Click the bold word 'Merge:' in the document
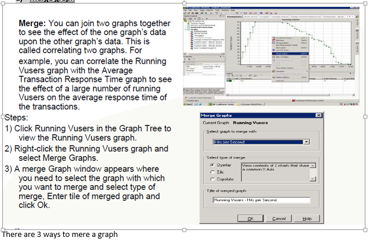The width and height of the screenshot is (370, 241). click(32, 23)
